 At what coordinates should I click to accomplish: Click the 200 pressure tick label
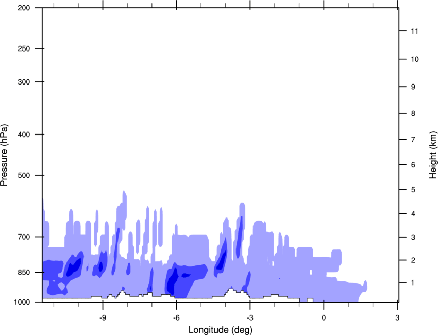[24, 8]
